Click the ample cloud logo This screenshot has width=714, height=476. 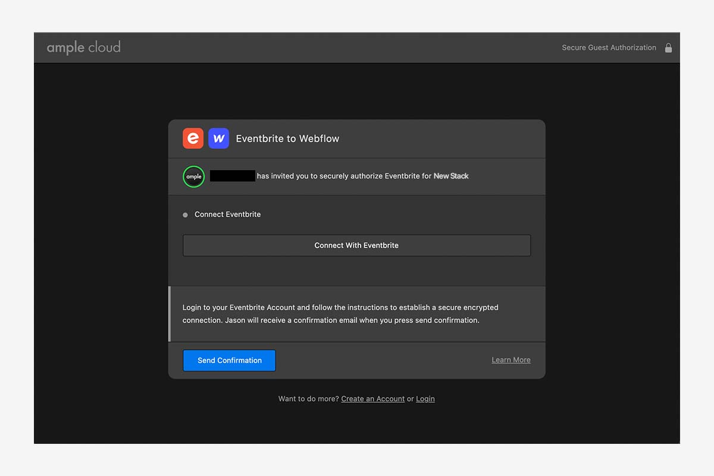pyautogui.click(x=84, y=48)
